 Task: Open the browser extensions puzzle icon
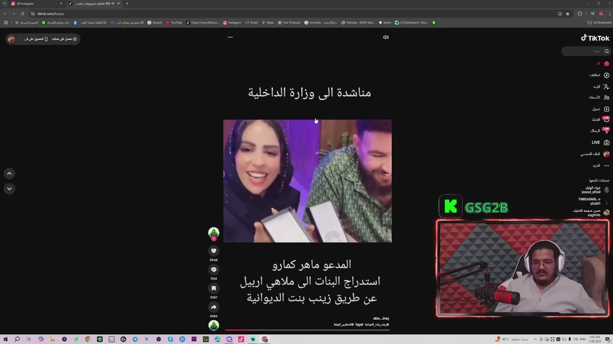click(580, 13)
